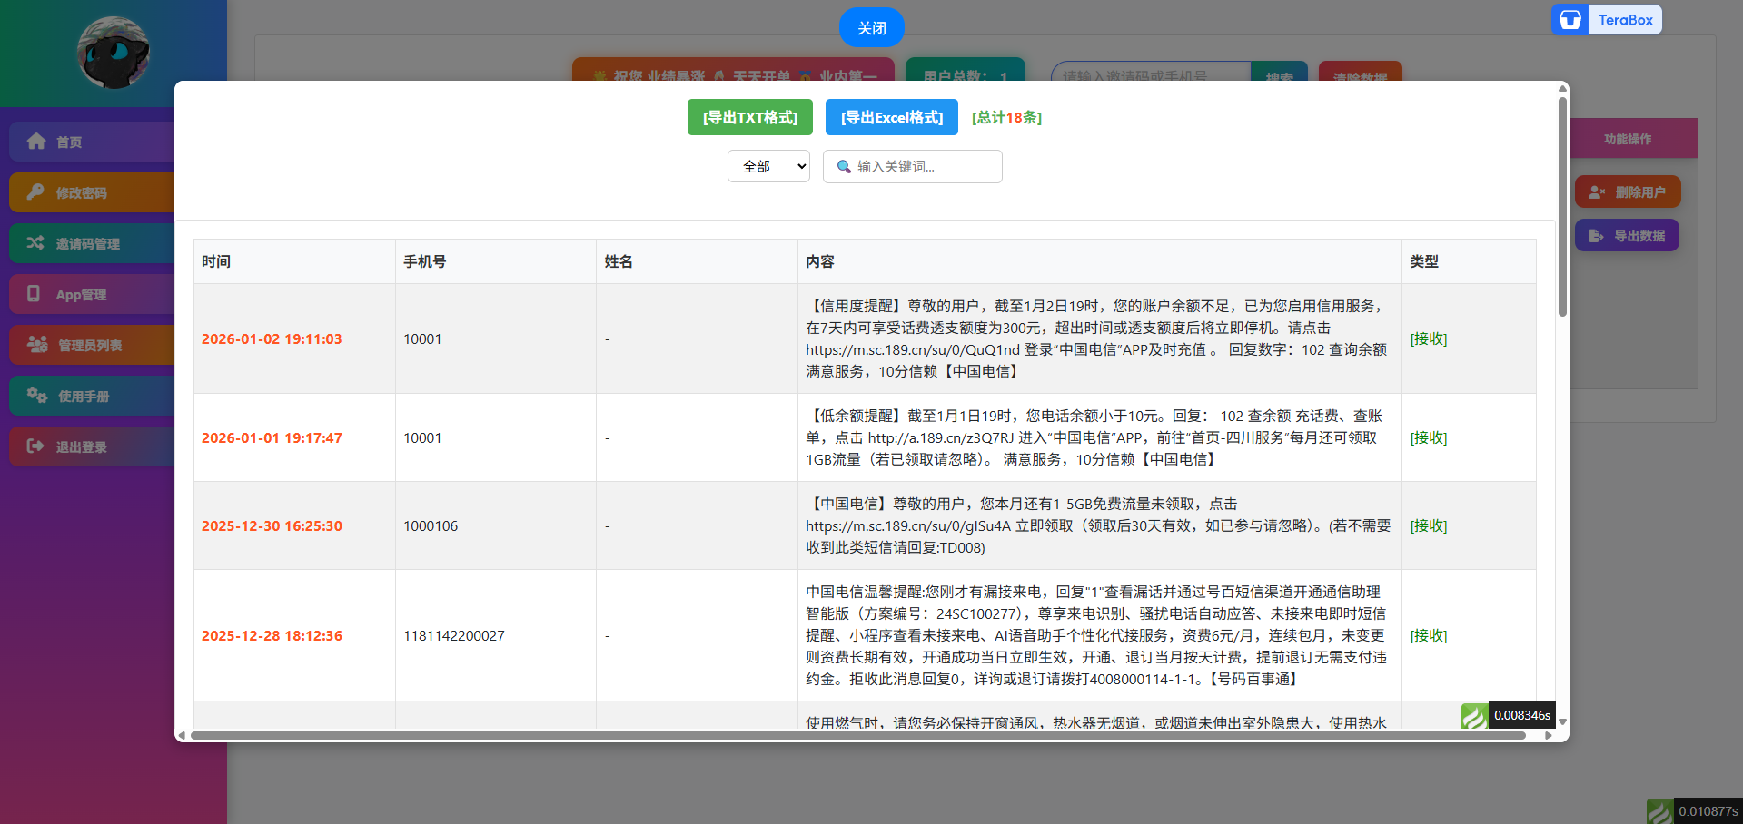Click the gears icon on 使用手册
Viewport: 1743px width, 824px height.
tap(36, 396)
